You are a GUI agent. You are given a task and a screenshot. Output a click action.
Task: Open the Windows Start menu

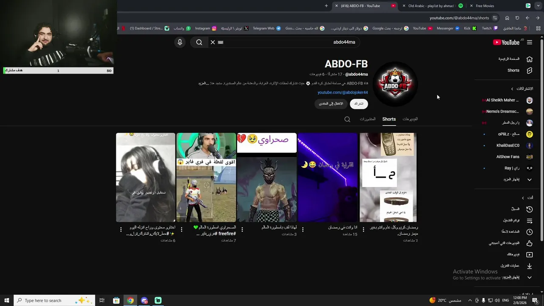pos(6,300)
